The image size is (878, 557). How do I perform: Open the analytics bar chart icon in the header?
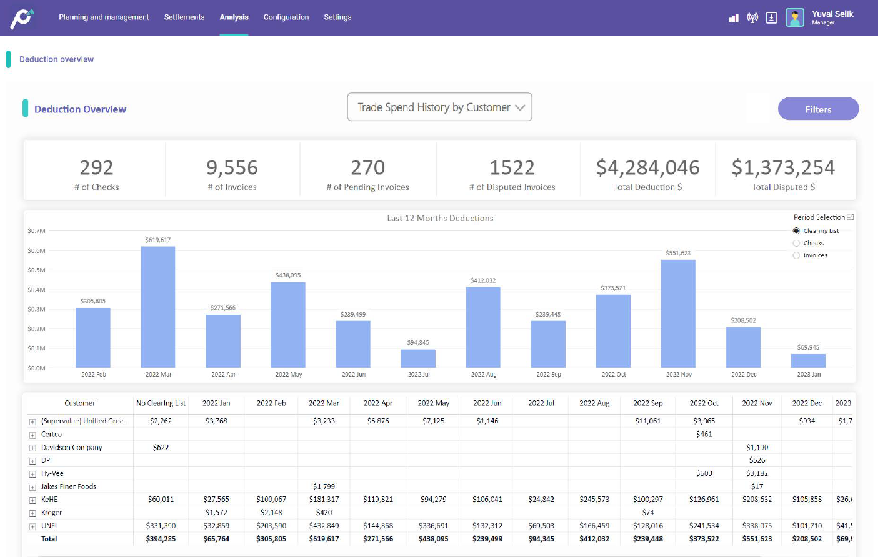(732, 17)
